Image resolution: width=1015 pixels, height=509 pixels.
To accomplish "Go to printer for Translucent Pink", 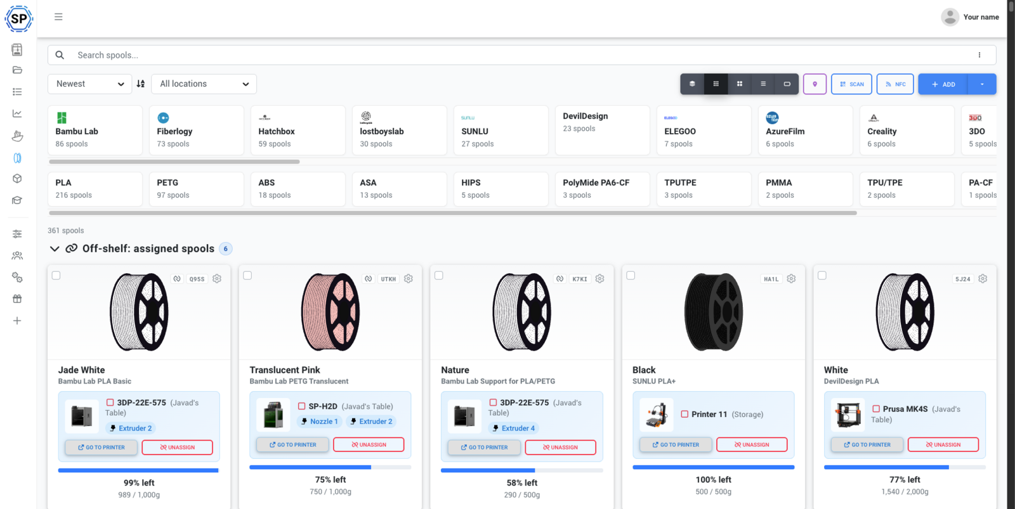I will [292, 445].
